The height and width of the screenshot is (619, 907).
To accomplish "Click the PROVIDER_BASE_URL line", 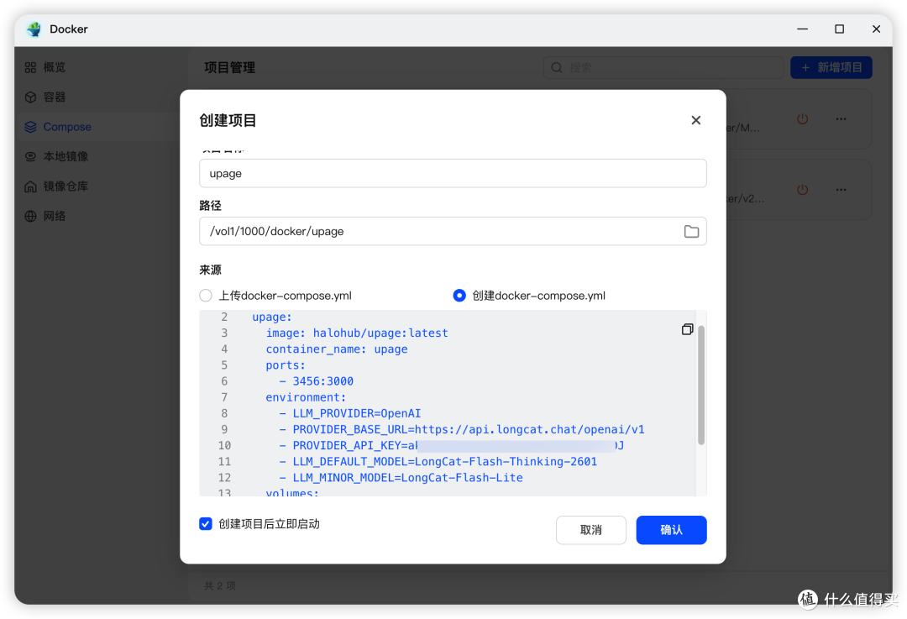I will (x=462, y=430).
